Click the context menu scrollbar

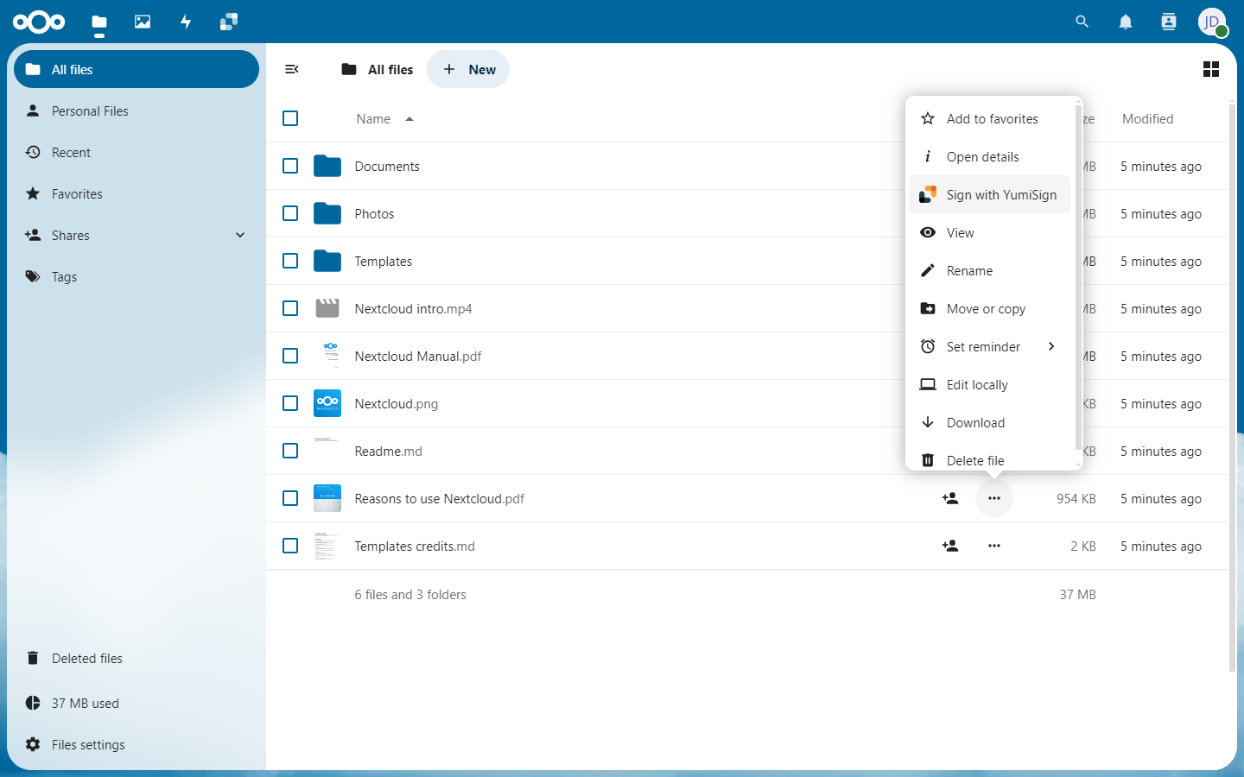tap(1077, 276)
